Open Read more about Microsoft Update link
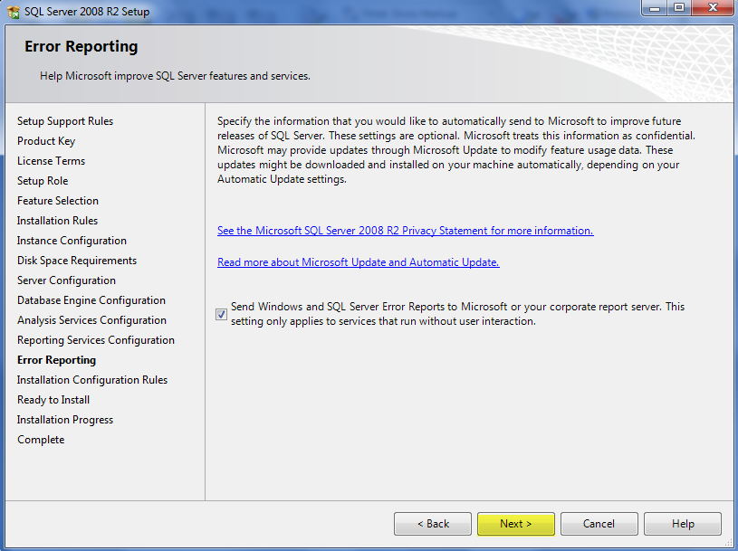 tap(359, 261)
